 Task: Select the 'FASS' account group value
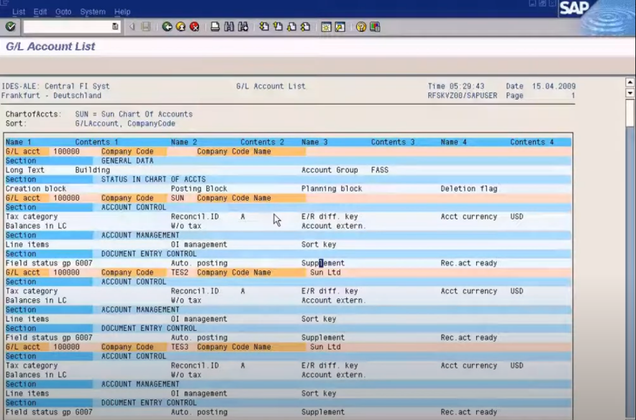(x=379, y=170)
